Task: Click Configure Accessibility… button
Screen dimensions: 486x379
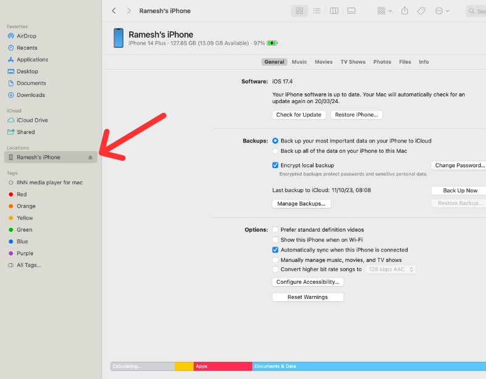Action: pos(307,282)
